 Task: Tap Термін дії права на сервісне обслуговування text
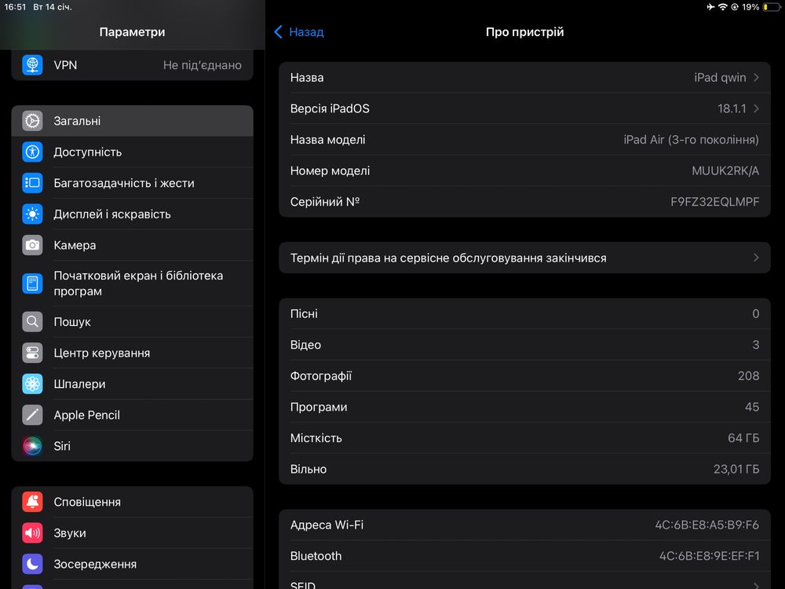[448, 258]
